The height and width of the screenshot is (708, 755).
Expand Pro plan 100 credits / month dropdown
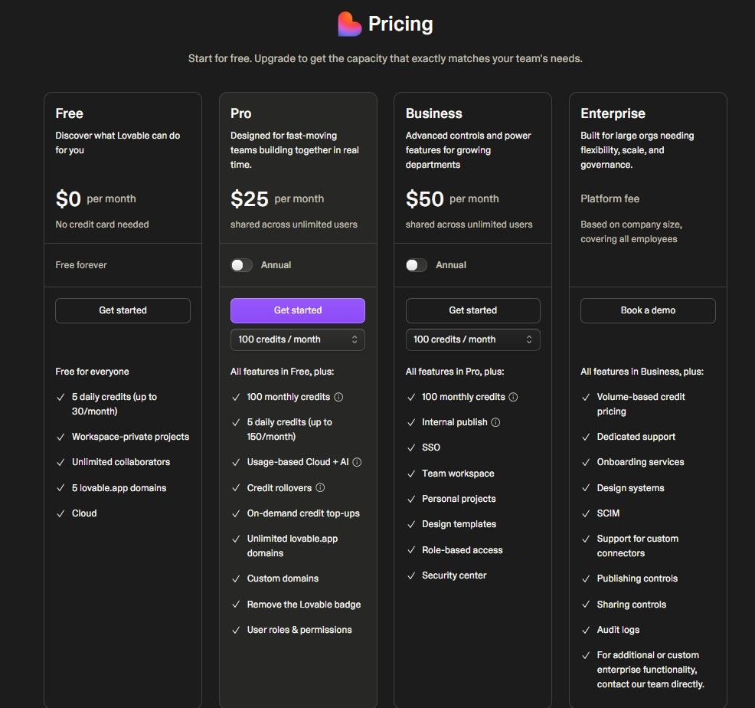pos(298,339)
